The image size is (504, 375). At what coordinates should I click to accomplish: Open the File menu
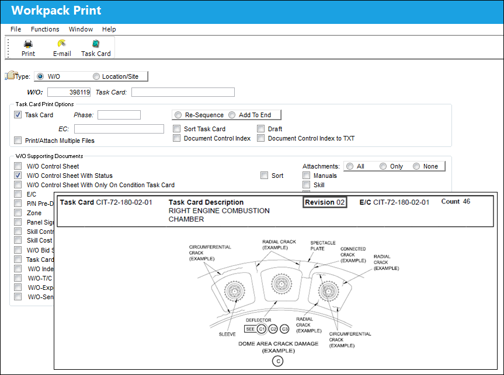click(16, 29)
